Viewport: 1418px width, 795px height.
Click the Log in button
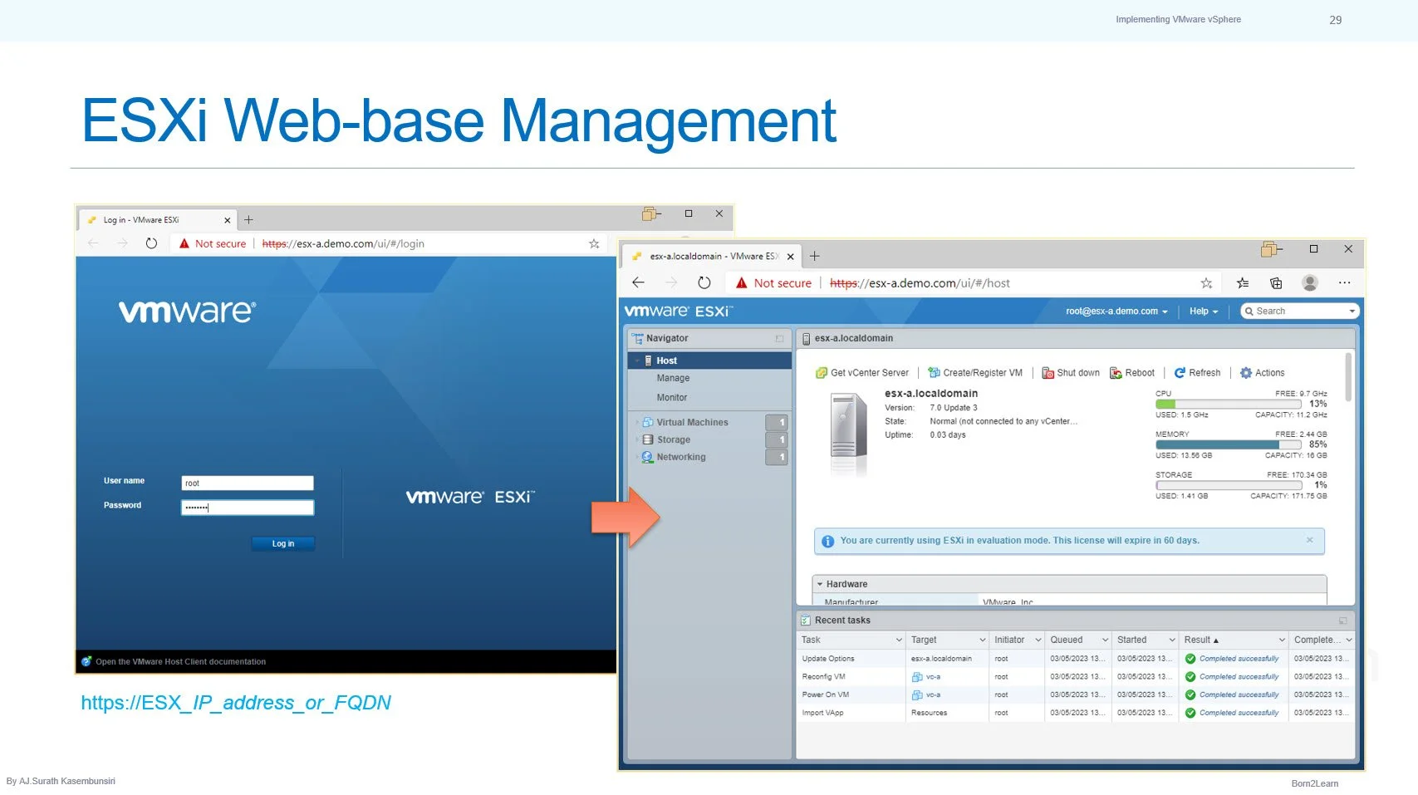(x=283, y=543)
